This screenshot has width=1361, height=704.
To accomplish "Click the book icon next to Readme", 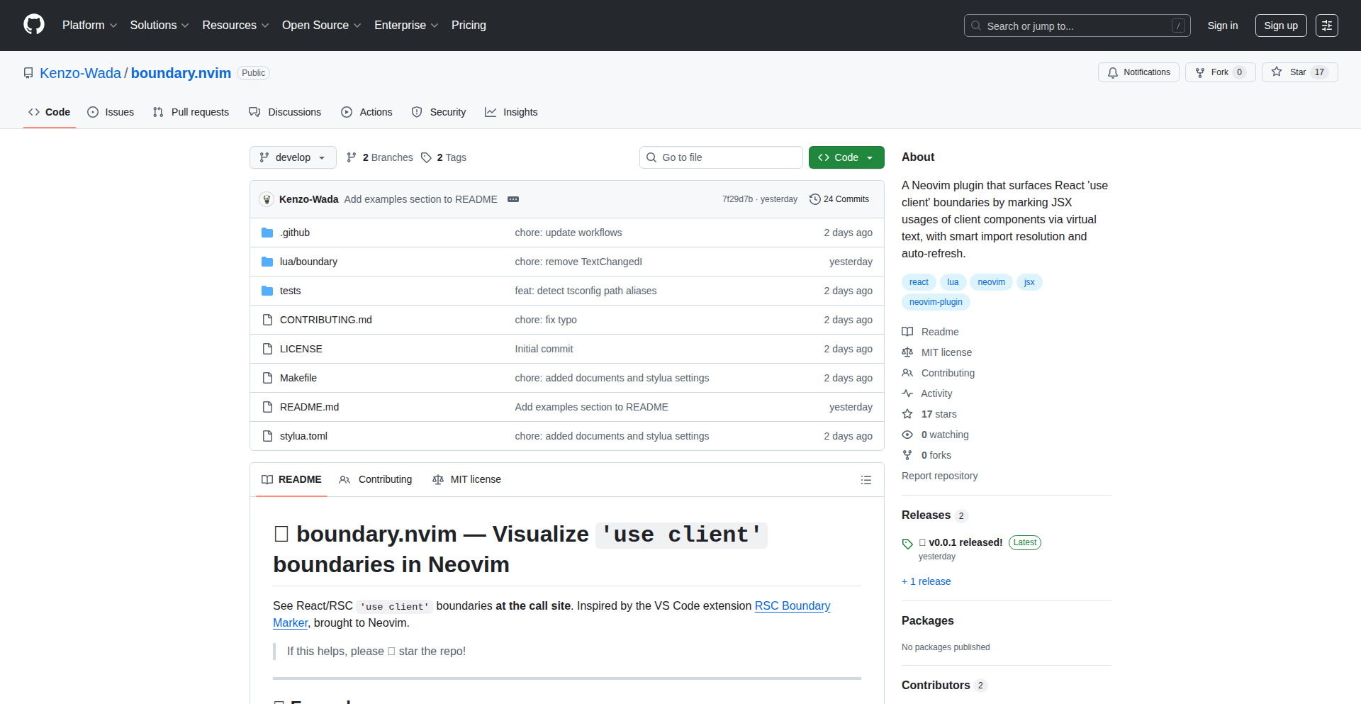I will click(907, 332).
